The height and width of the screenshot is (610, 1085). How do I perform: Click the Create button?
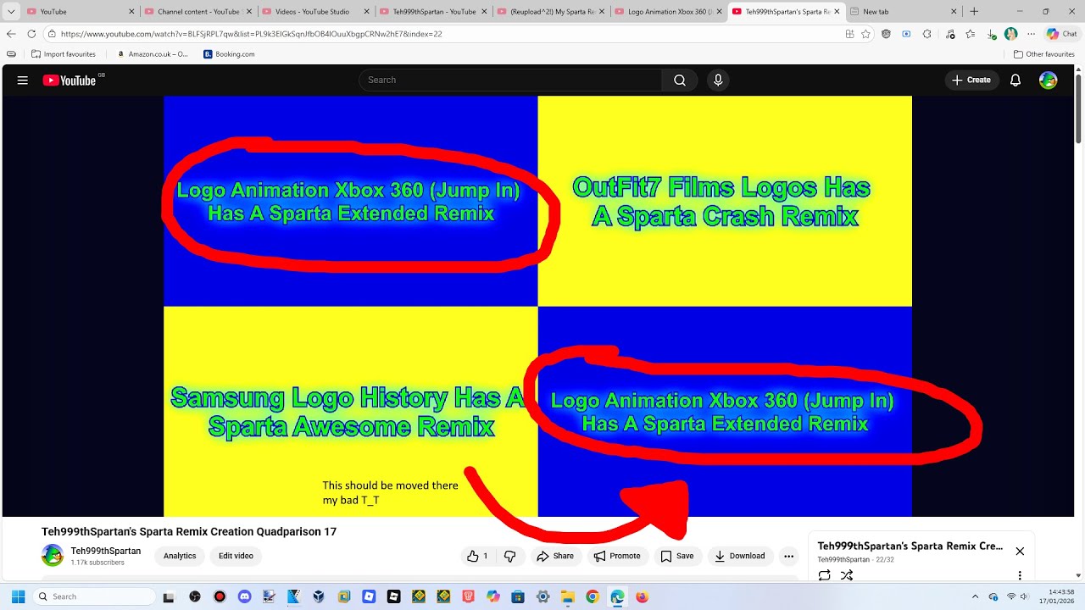coord(971,80)
